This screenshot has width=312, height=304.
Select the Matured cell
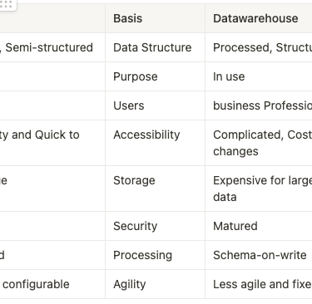point(259,226)
